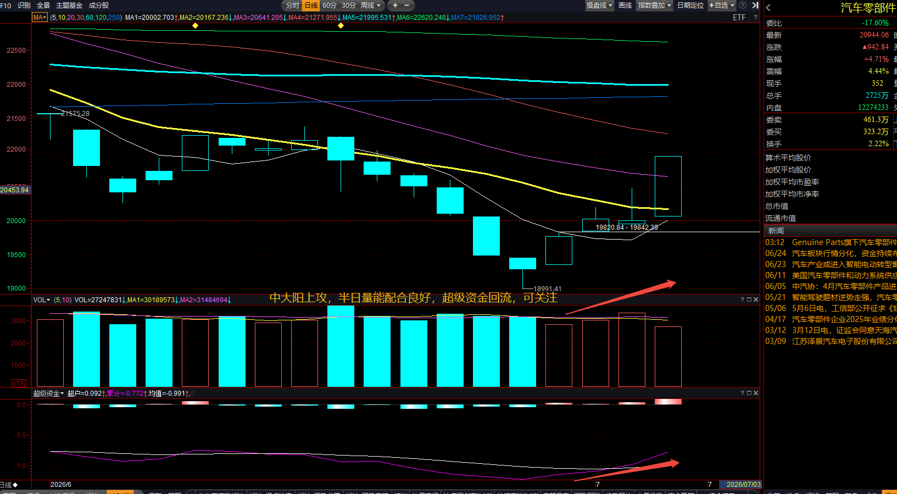The image size is (897, 494).
Task: Edit the MA parameters (5,10,20,30,60,120,250)
Action: pyautogui.click(x=86, y=18)
